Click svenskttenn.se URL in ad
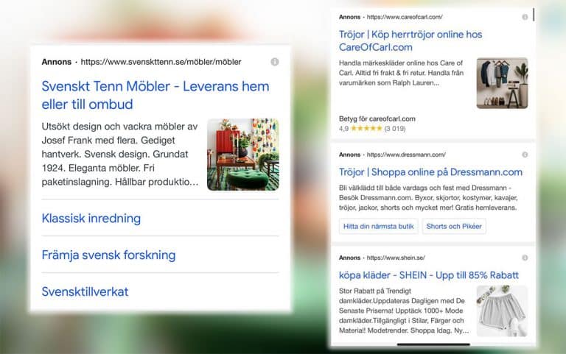566x354 pixels. tap(161, 62)
